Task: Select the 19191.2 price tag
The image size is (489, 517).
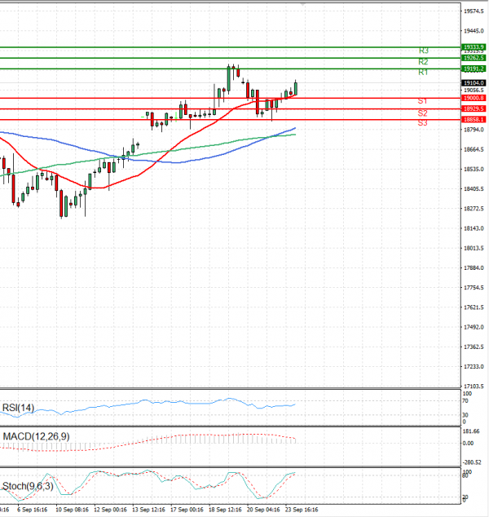Action: click(x=474, y=69)
